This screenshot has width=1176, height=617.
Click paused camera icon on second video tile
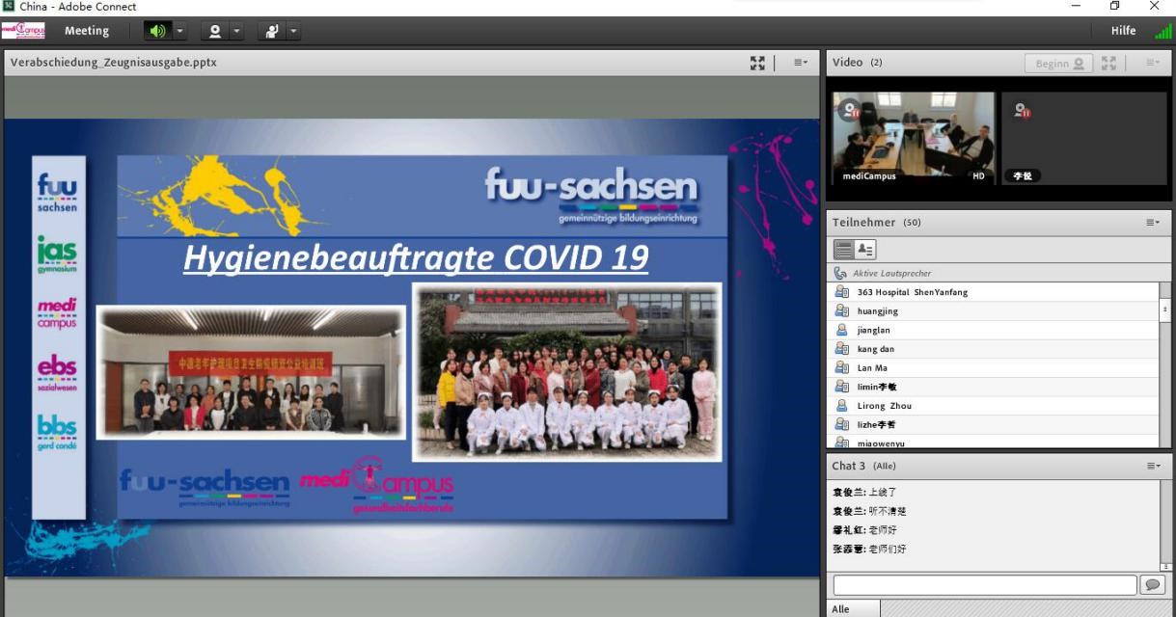tap(1022, 112)
